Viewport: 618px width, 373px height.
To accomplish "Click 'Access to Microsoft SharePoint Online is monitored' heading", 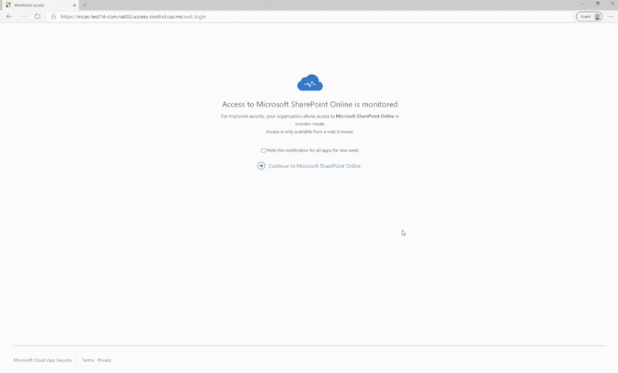I will point(310,104).
